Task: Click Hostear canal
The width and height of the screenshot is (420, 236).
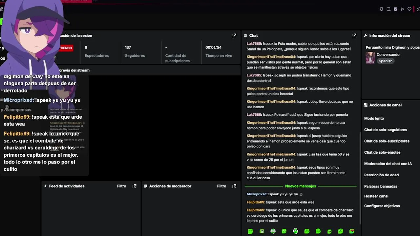Action: coord(376,196)
